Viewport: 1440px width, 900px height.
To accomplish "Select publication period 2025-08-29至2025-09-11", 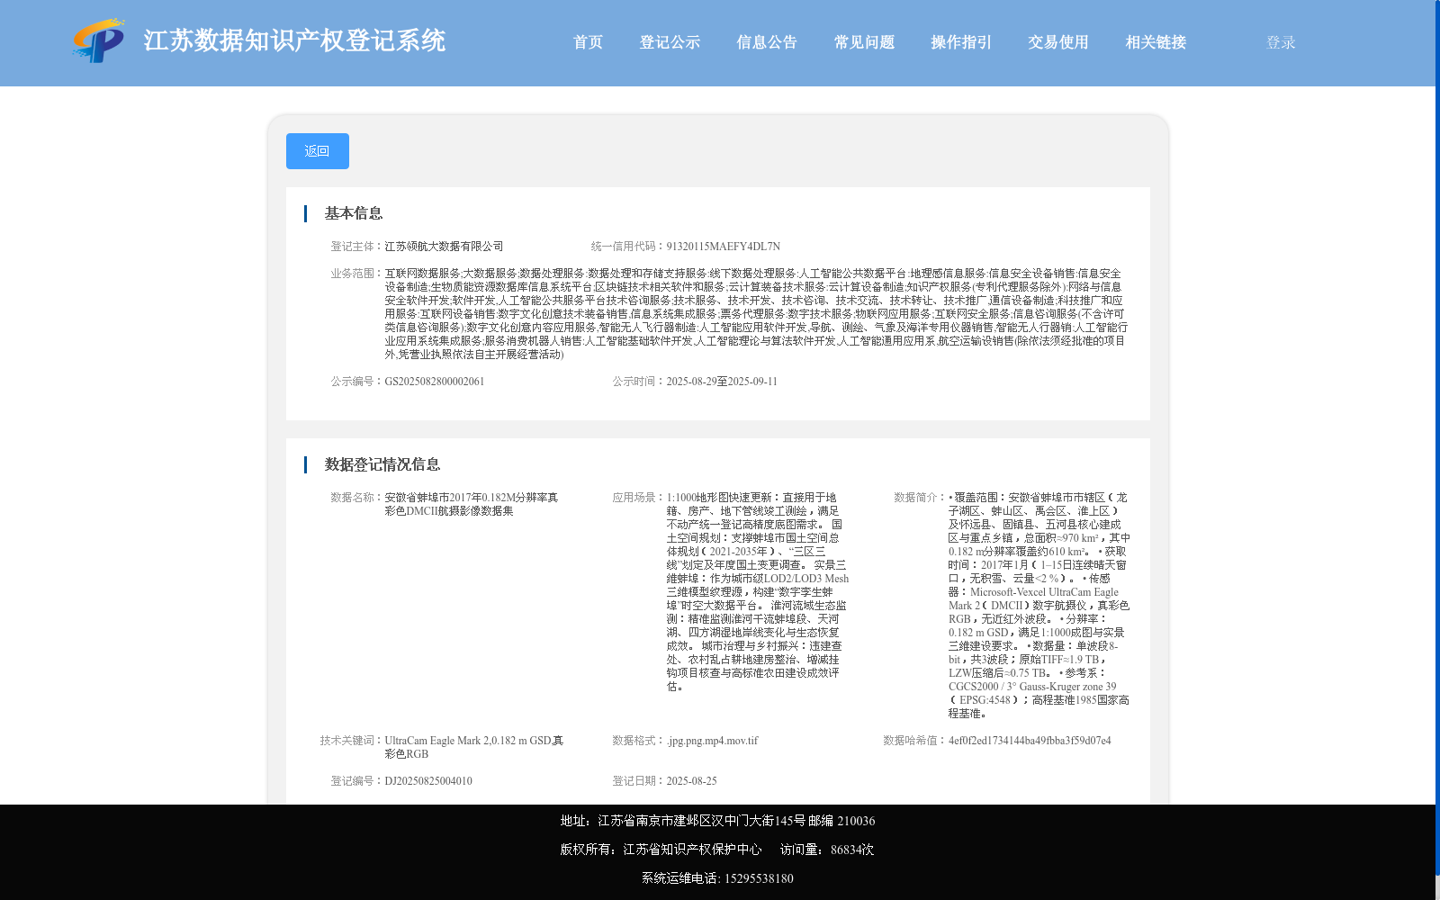I will click(x=722, y=382).
